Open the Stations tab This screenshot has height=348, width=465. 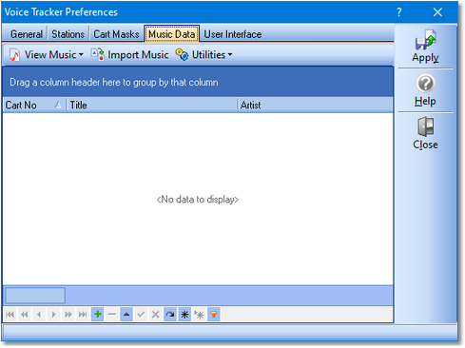(68, 34)
